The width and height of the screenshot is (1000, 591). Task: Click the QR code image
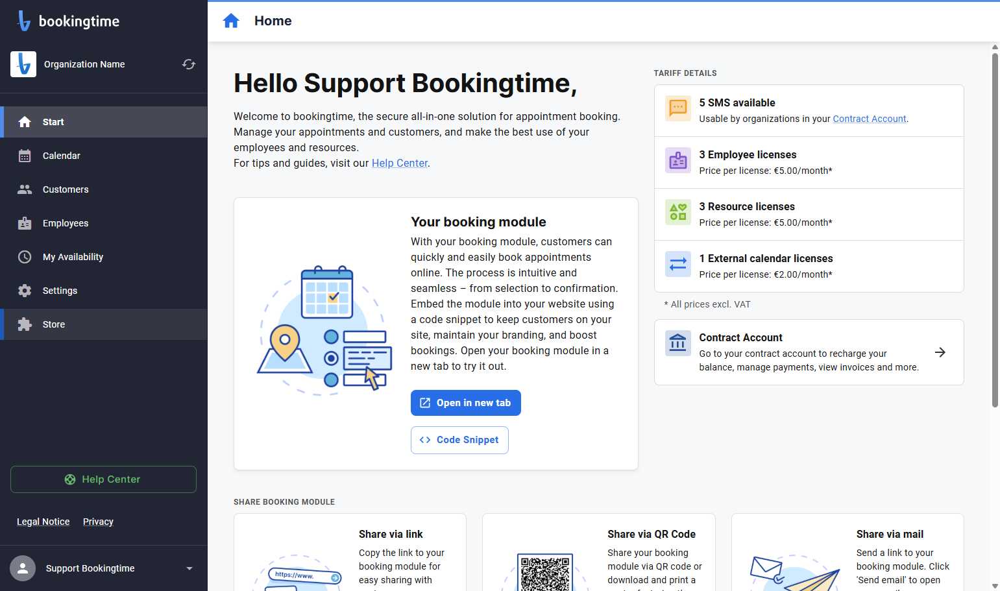(x=545, y=572)
